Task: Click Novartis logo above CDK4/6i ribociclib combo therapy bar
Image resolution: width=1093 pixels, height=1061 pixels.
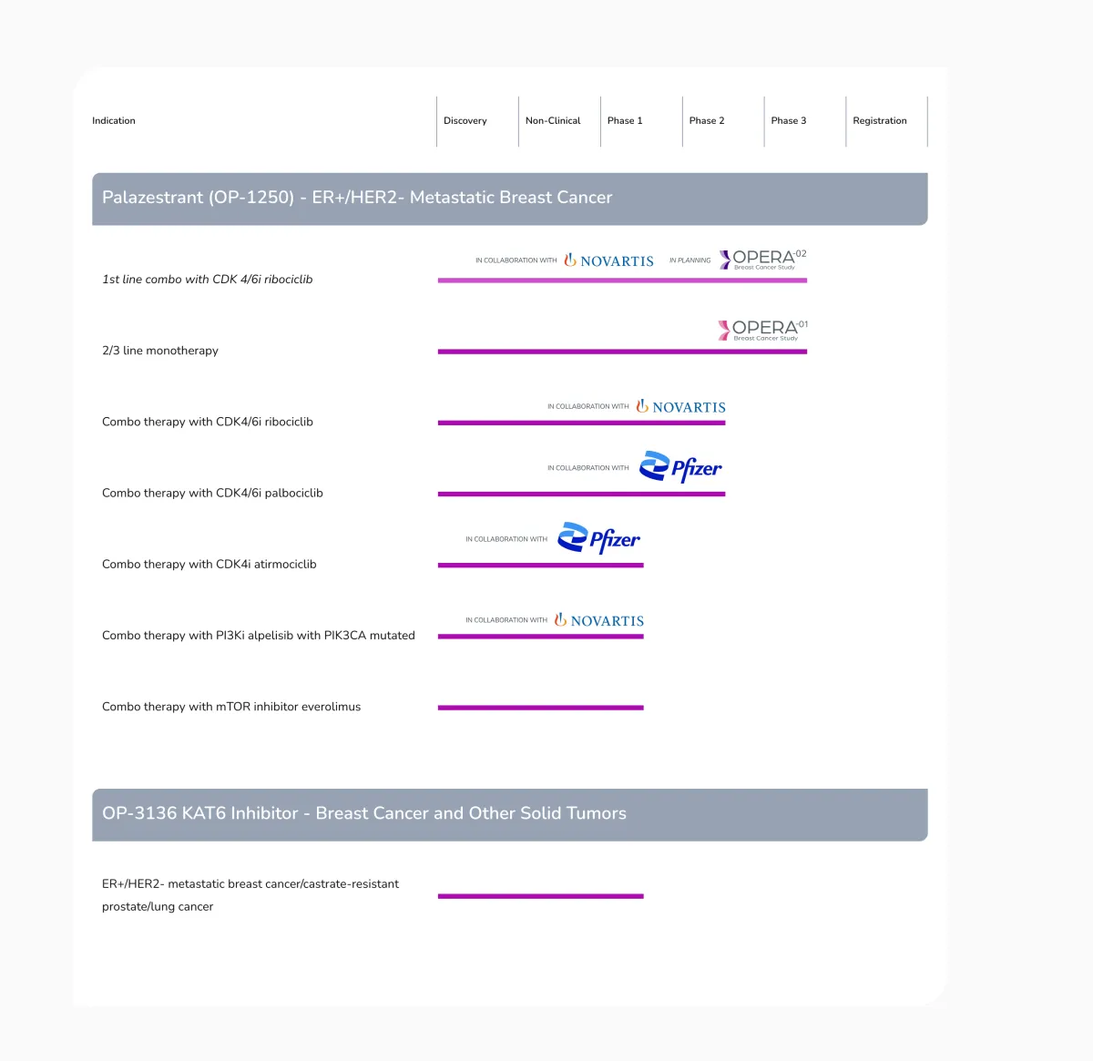Action: [681, 407]
